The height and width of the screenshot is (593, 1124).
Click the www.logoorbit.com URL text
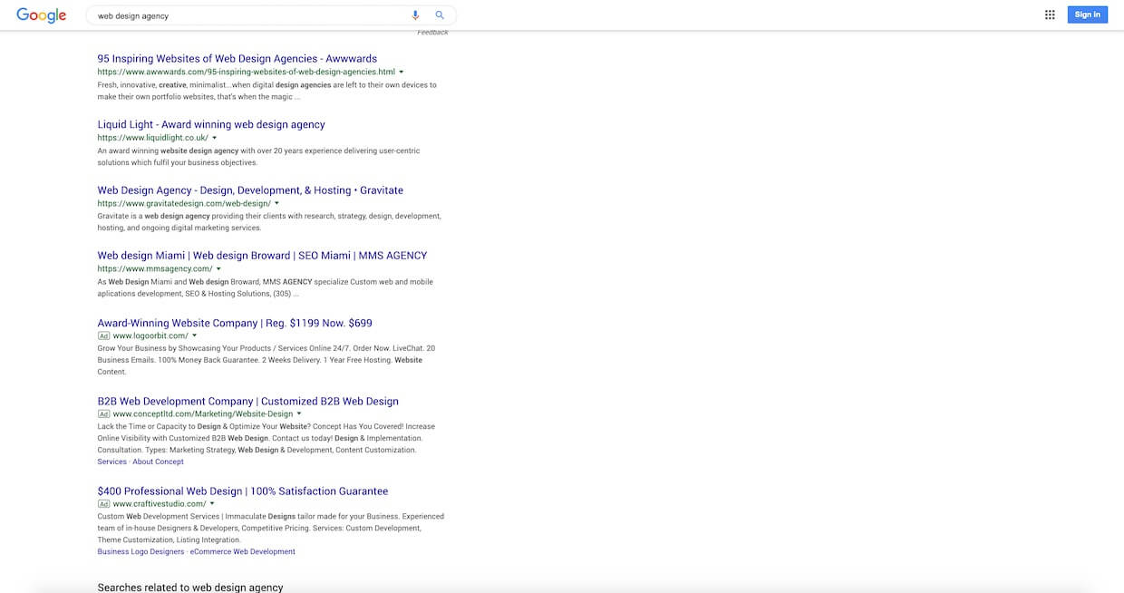click(150, 335)
